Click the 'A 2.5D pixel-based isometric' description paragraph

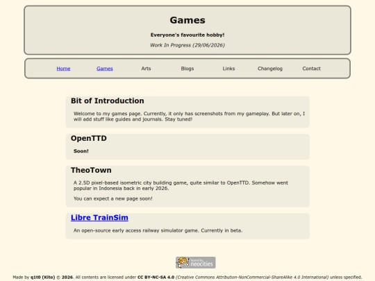181,185
